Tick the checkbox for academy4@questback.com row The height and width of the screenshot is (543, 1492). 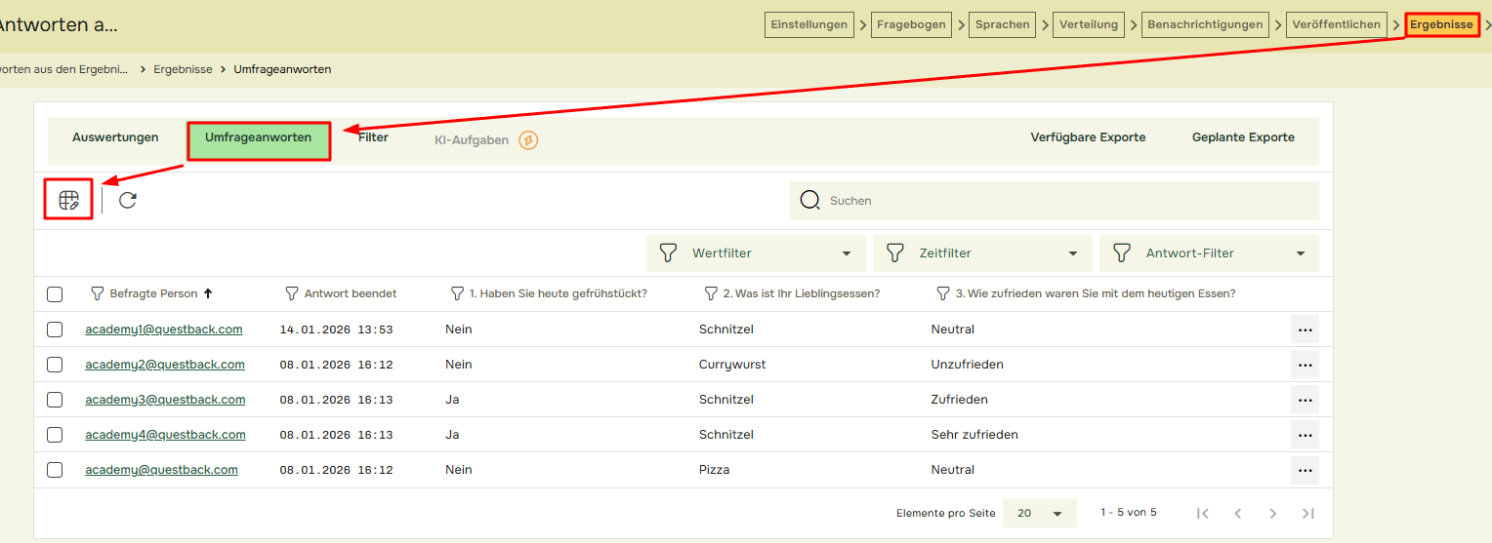(55, 435)
